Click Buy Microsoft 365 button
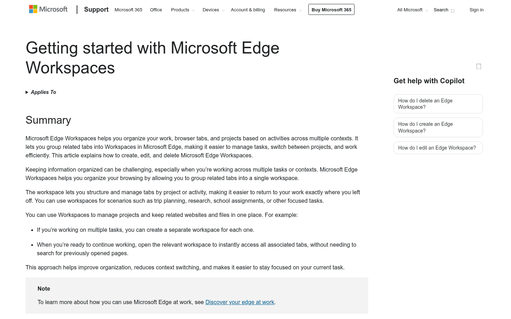This screenshot has height=319, width=511. click(331, 10)
